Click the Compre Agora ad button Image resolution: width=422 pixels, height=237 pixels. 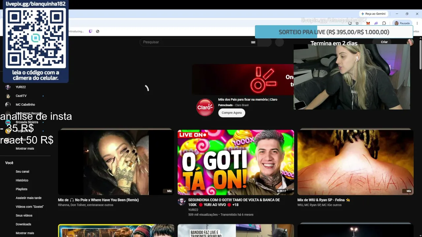(231, 113)
